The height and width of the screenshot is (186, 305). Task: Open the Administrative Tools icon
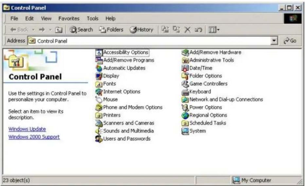[185, 60]
